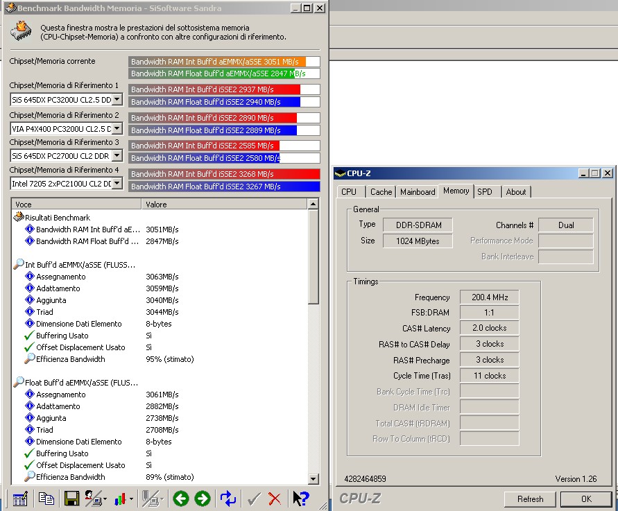618x511 pixels.
Task: Click the diamond icon next to Assegnamento 3063MB/s
Action: 30,276
